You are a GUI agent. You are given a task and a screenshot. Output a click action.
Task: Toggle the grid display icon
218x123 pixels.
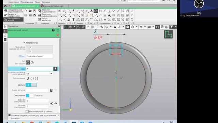coord(92,27)
